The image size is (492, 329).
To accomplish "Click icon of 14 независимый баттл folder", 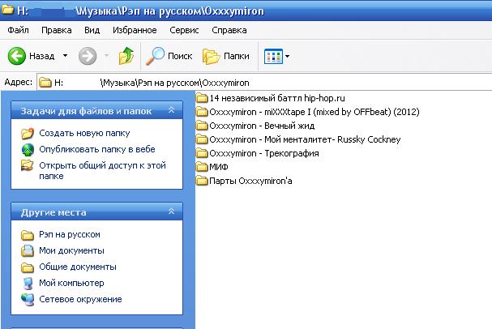I will coord(202,98).
